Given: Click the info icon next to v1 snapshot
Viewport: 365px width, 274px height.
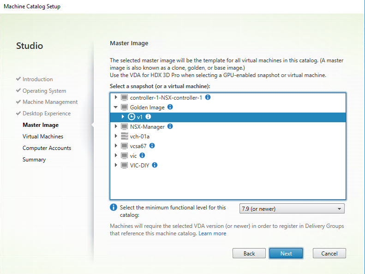Looking at the screenshot, I should [148, 117].
